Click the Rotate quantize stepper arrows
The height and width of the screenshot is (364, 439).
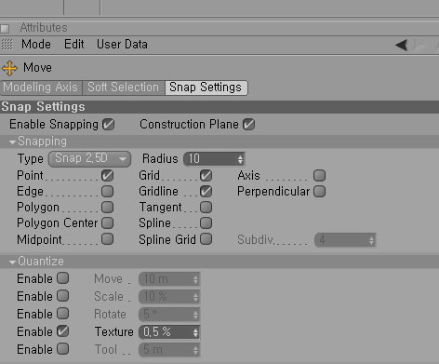pyautogui.click(x=195, y=316)
